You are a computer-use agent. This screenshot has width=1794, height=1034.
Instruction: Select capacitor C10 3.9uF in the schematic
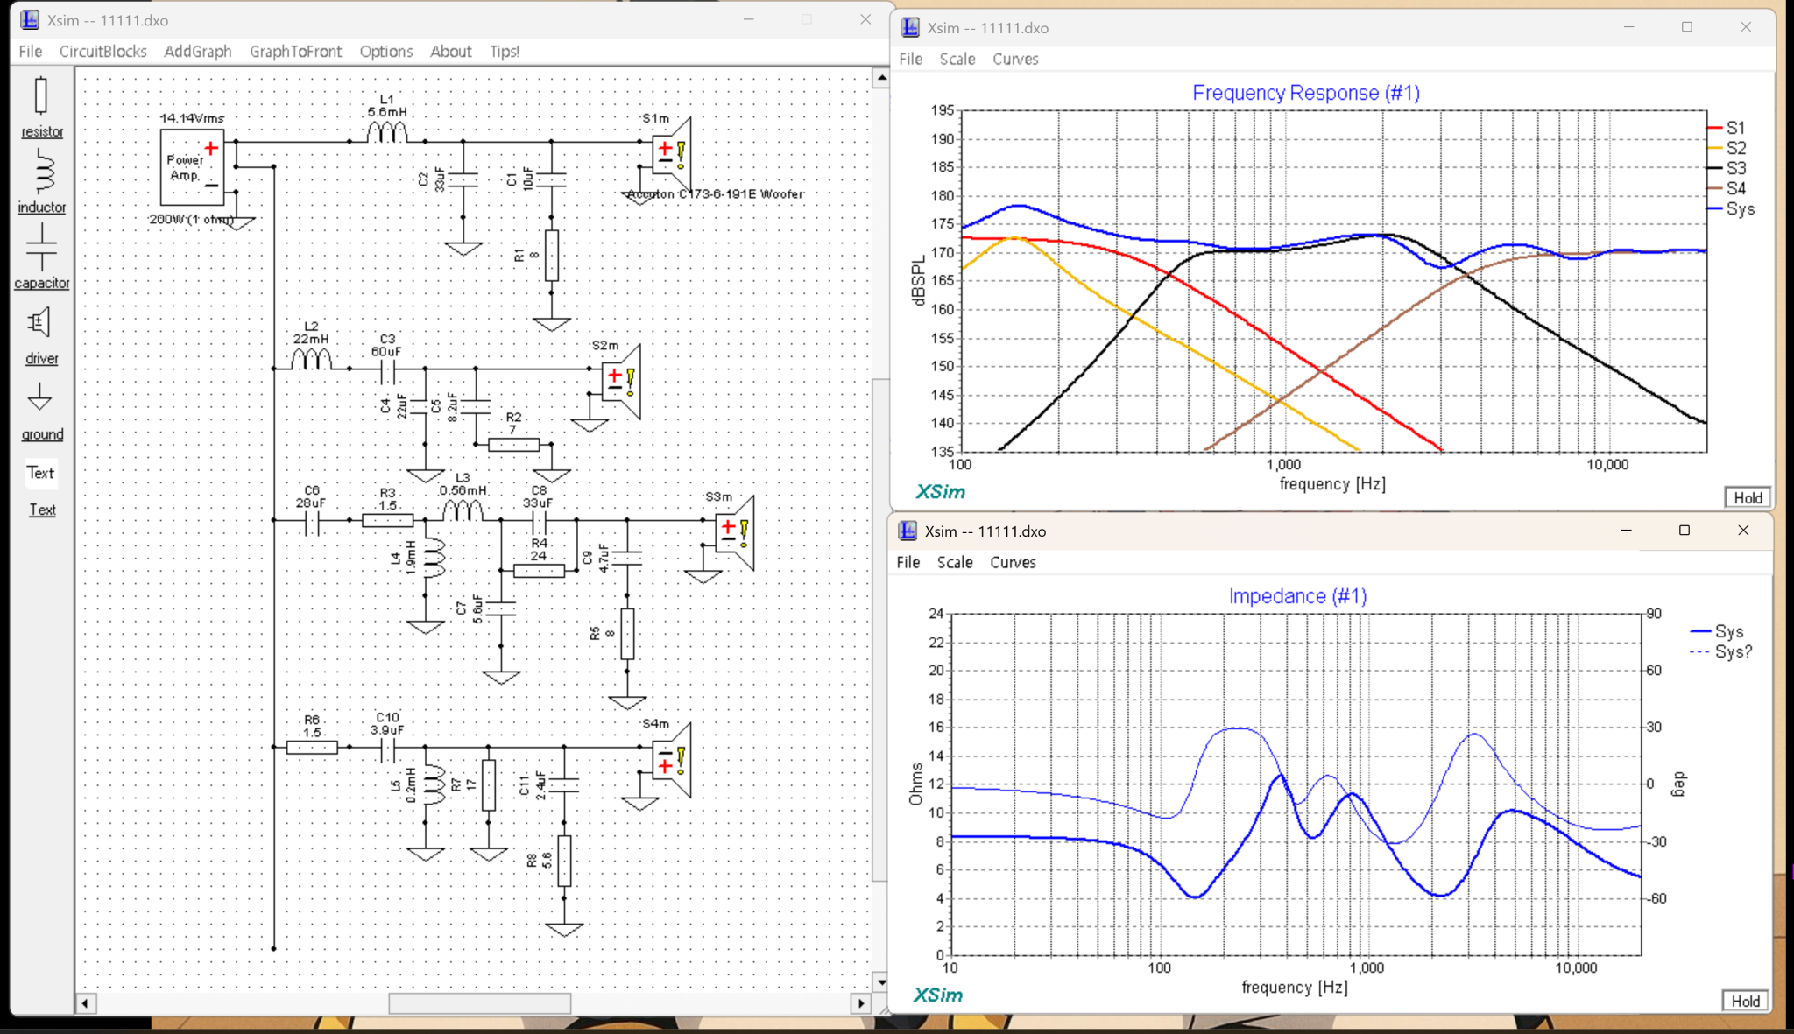(387, 750)
